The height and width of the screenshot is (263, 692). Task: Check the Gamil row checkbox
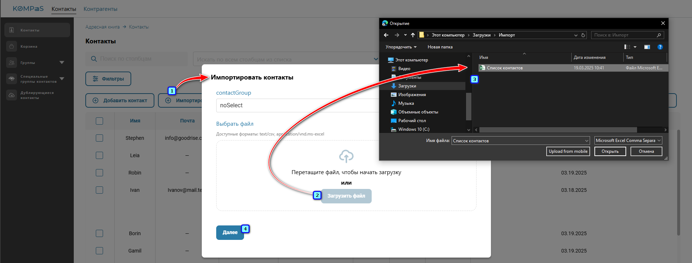pyautogui.click(x=99, y=251)
